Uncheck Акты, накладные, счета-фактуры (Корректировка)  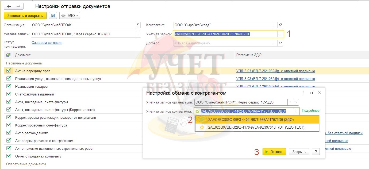pyautogui.click(x=9, y=110)
